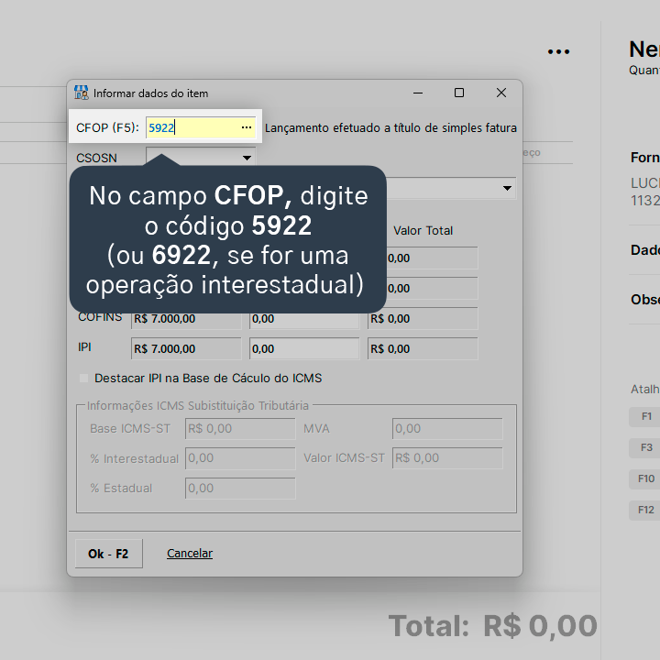Click COFINS base field R$ 7.000,00
This screenshot has height=660, width=660.
pos(186,319)
